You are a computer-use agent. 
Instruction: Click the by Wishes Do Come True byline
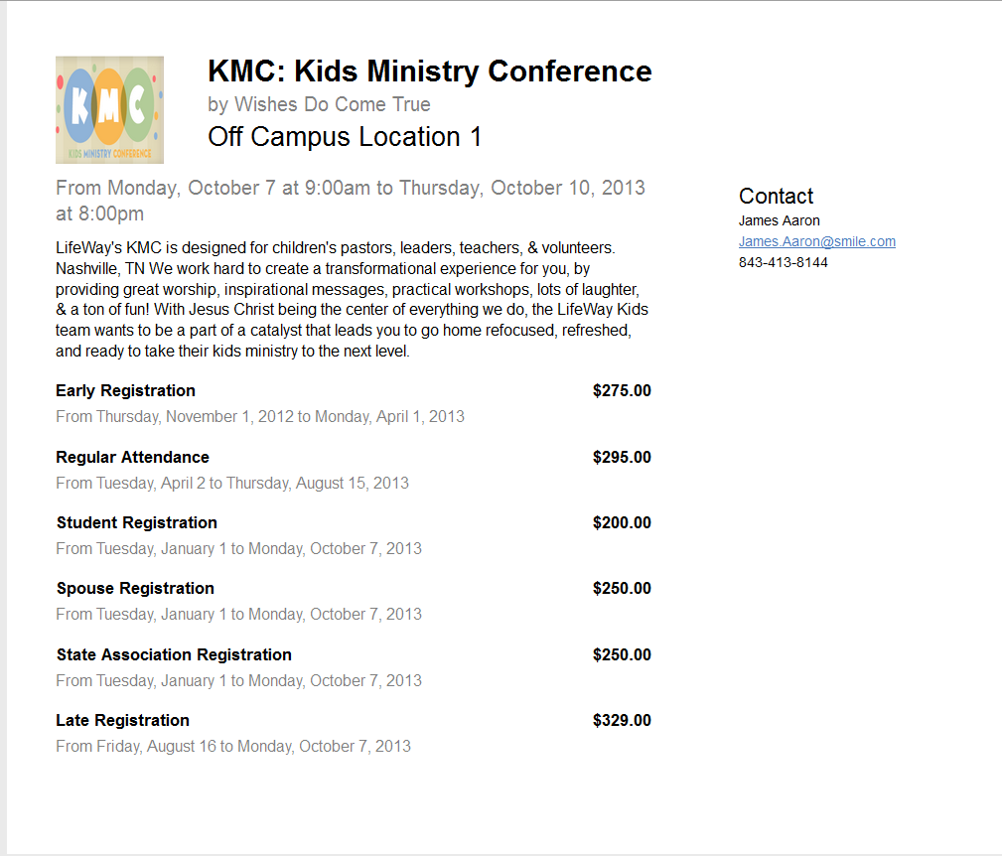click(x=319, y=104)
